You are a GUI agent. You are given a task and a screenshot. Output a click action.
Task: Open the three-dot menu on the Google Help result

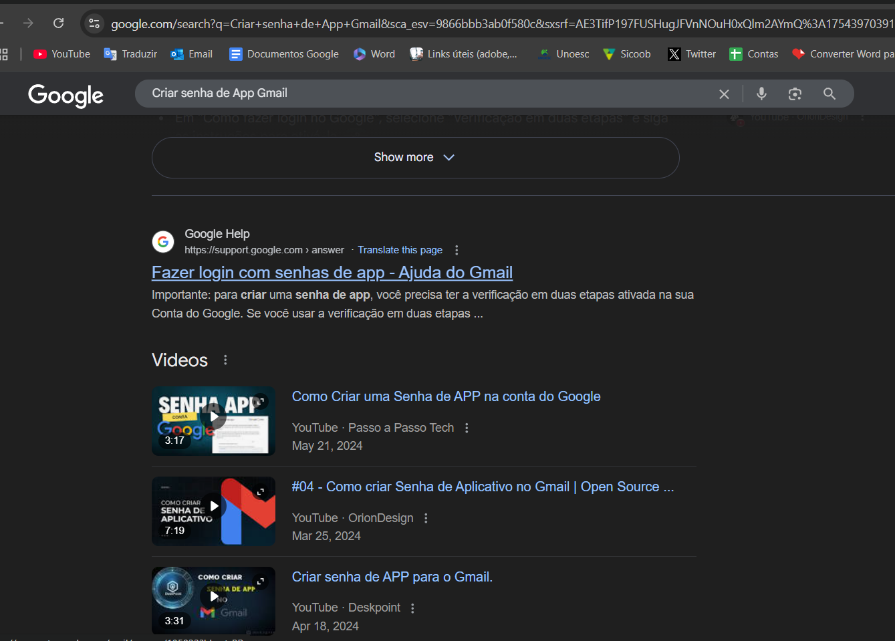tap(457, 249)
